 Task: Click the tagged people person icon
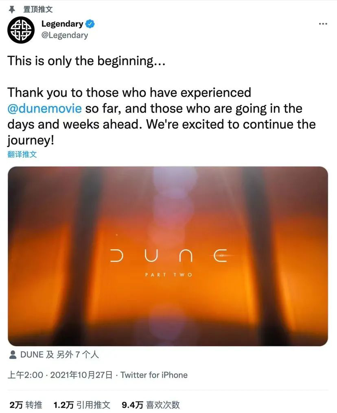pyautogui.click(x=13, y=354)
